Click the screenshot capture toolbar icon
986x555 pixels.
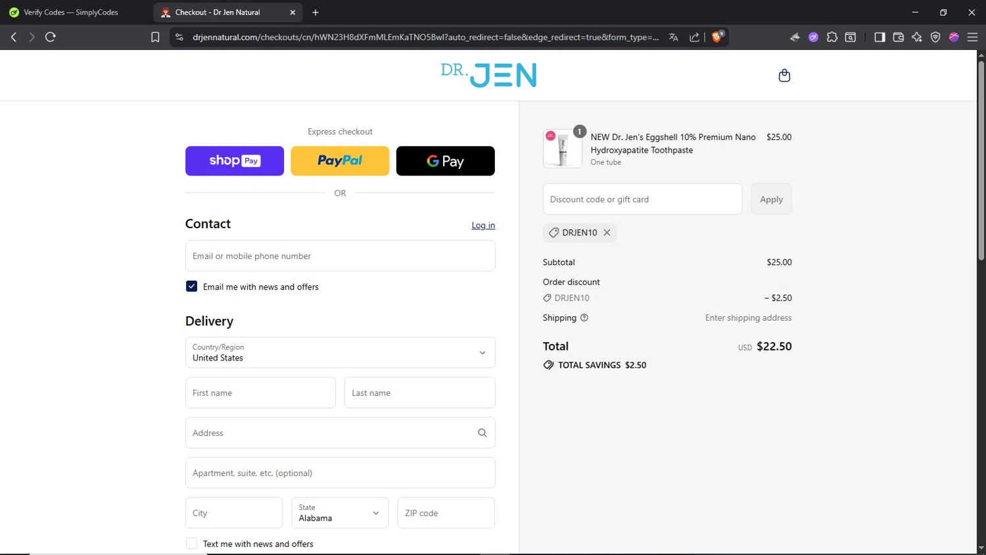(x=851, y=37)
